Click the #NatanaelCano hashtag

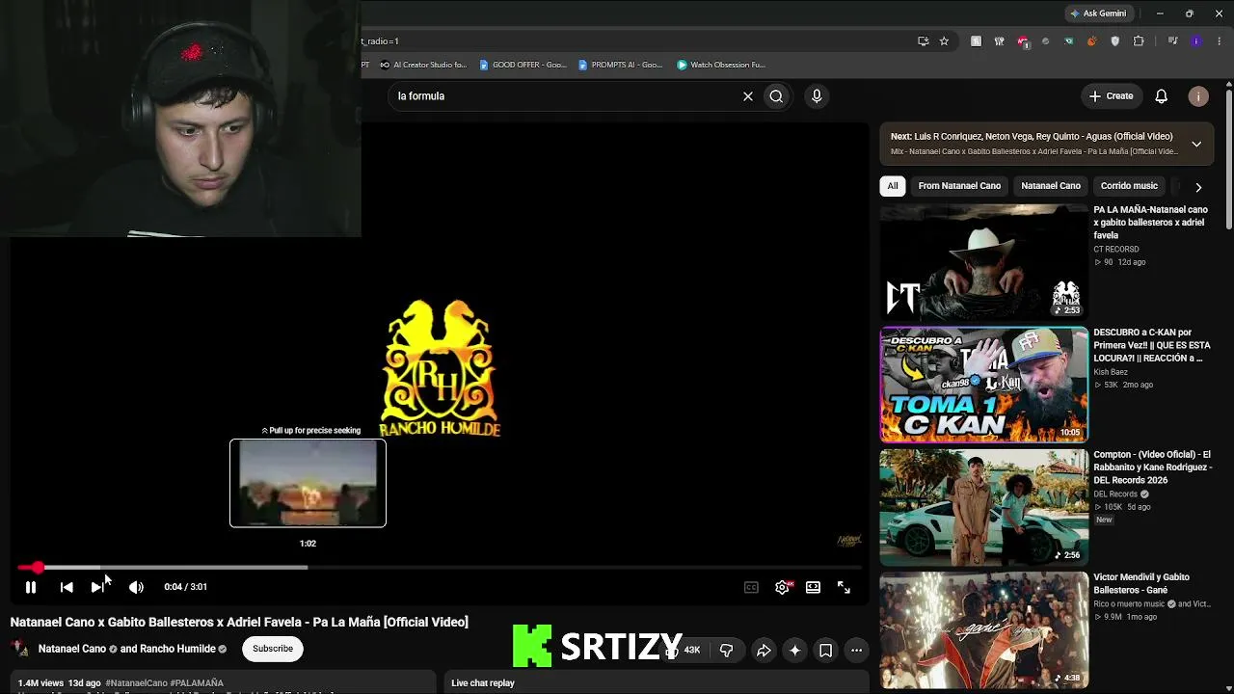pos(136,683)
